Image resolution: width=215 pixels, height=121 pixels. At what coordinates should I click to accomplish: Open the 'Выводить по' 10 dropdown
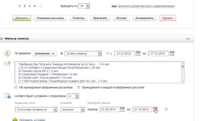tap(84, 6)
